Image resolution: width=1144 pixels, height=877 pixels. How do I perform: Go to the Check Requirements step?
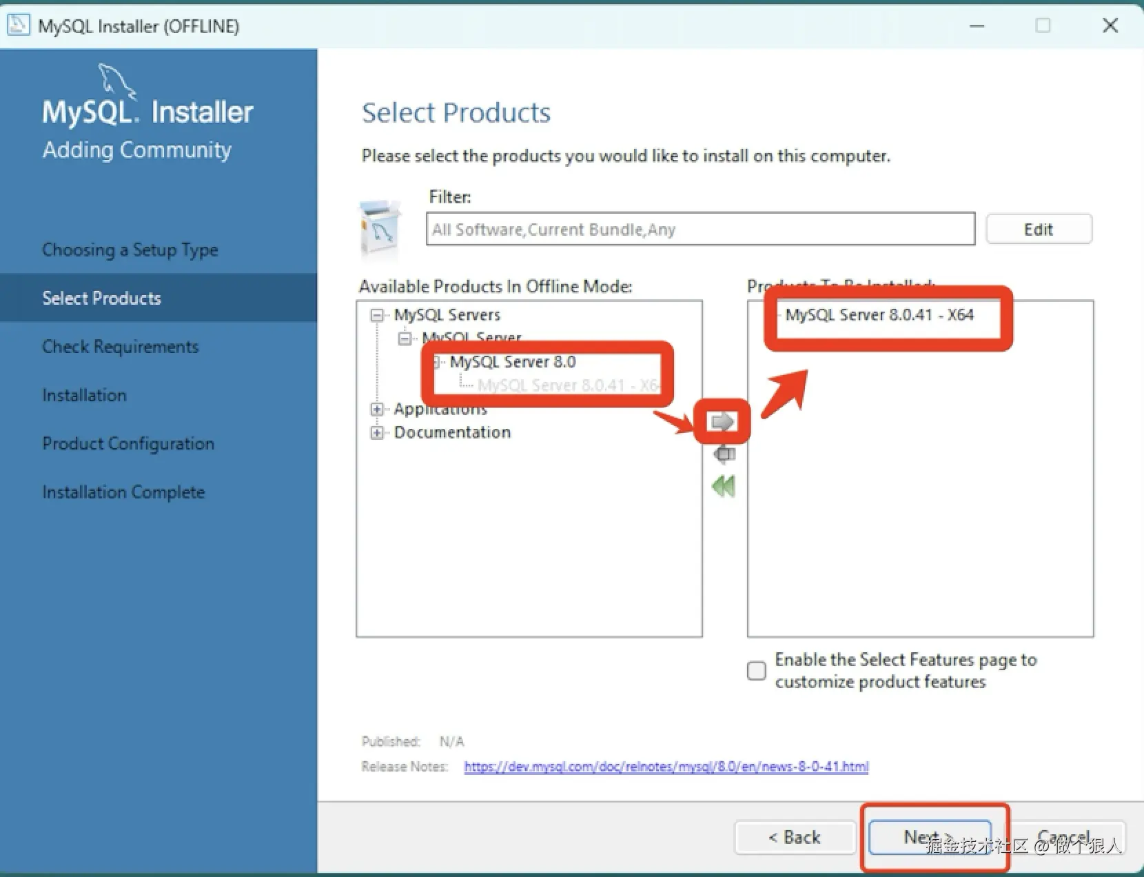tap(121, 346)
